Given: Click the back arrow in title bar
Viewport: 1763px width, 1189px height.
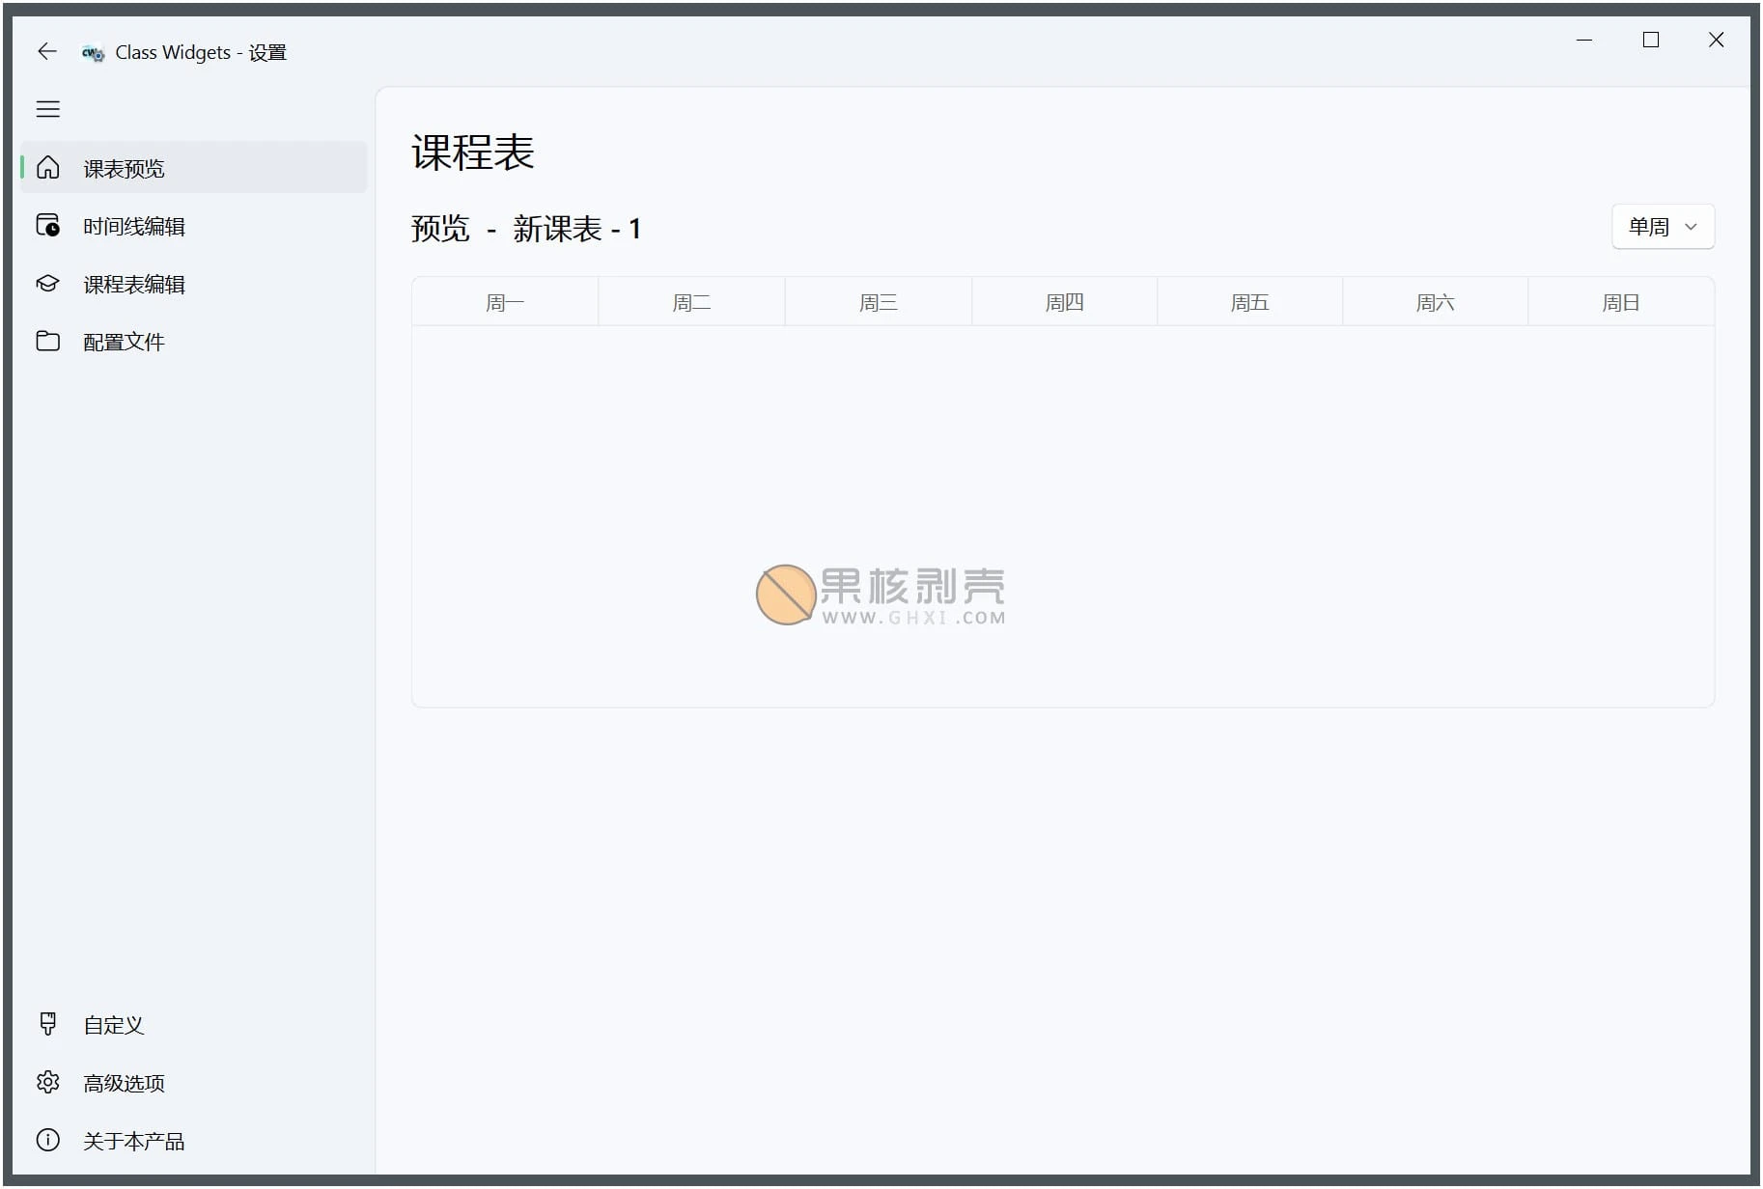Looking at the screenshot, I should (46, 52).
